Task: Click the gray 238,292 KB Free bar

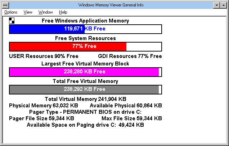Action: tap(85, 89)
